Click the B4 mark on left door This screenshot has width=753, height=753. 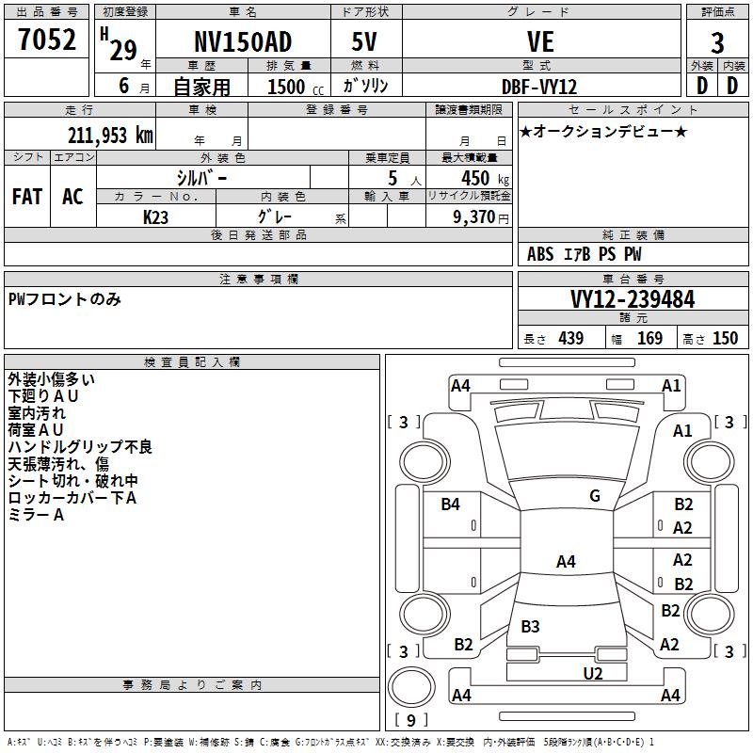[x=450, y=504]
